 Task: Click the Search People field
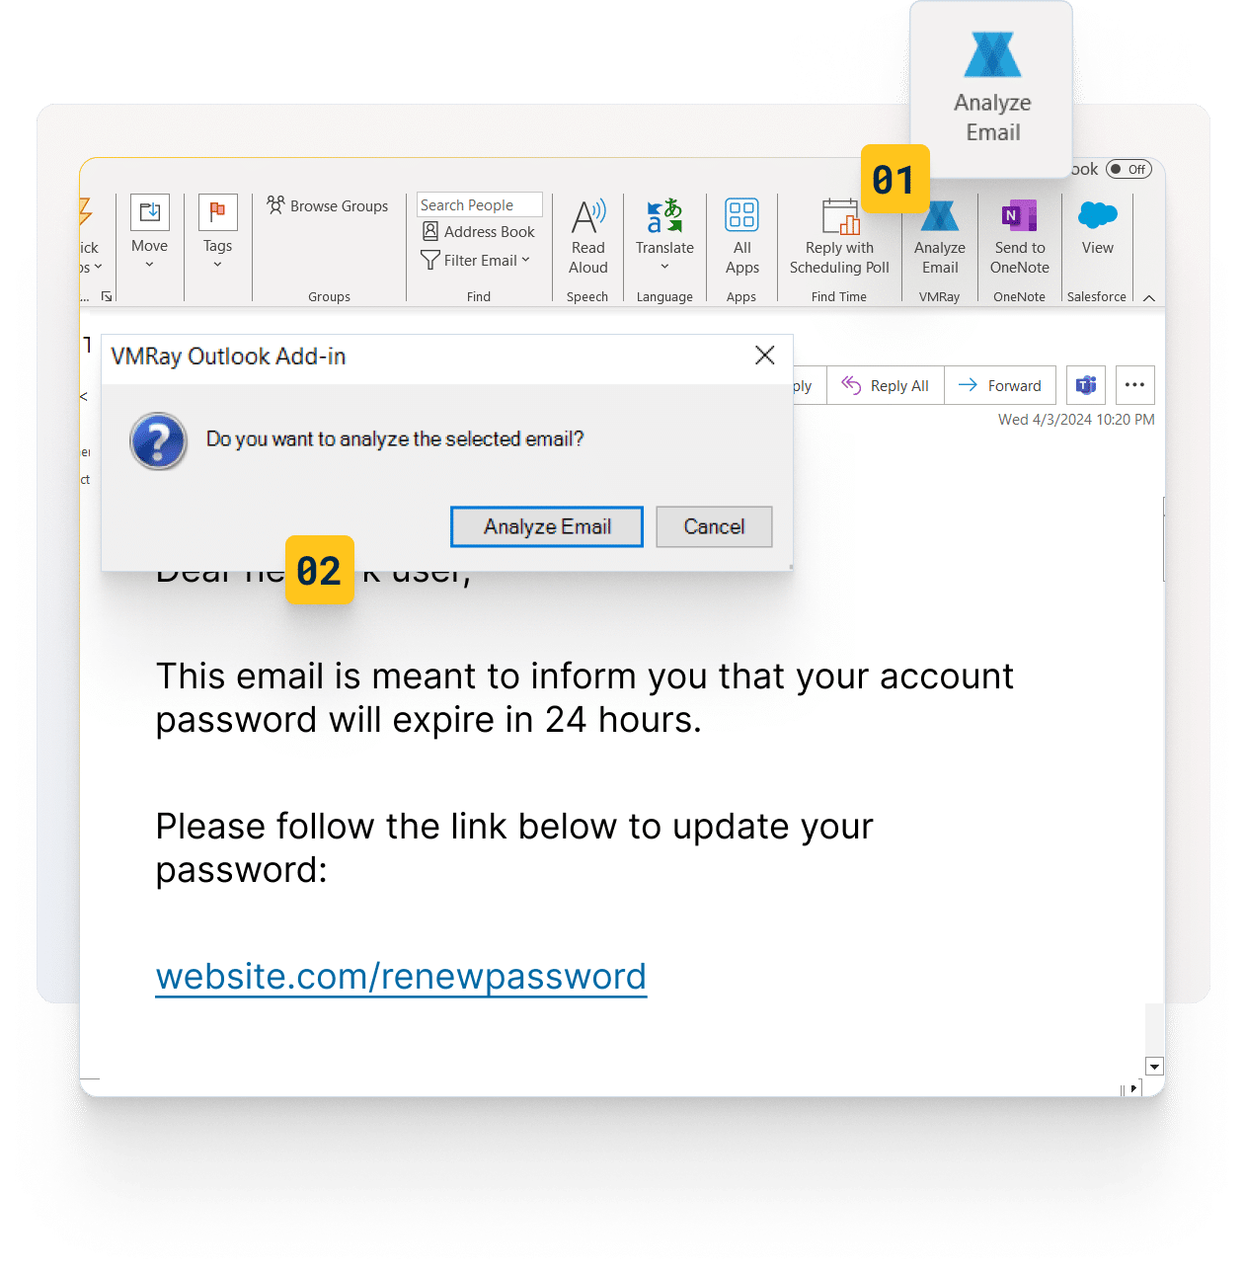(x=480, y=204)
